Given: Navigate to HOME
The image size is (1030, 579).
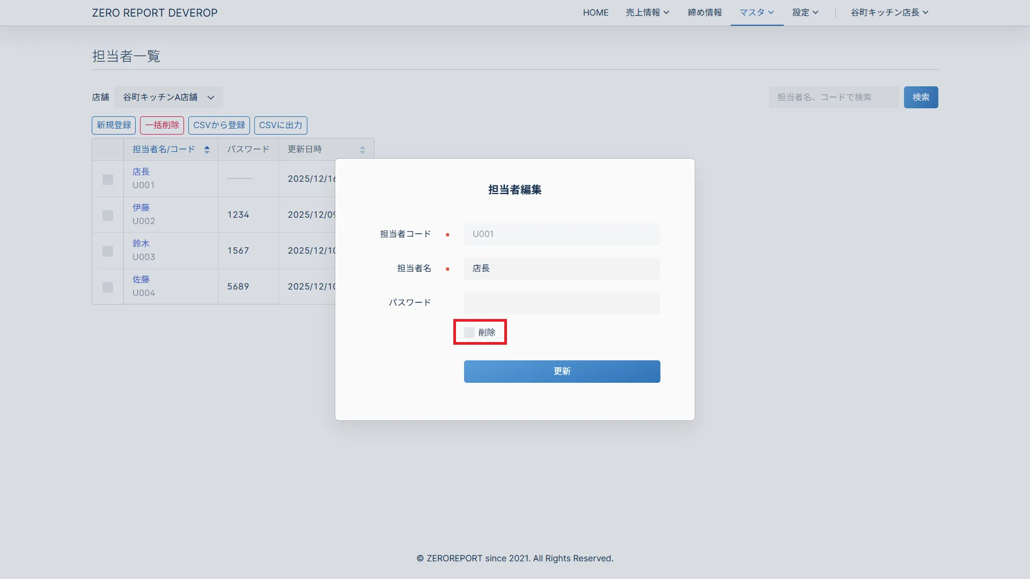Looking at the screenshot, I should click(x=595, y=12).
